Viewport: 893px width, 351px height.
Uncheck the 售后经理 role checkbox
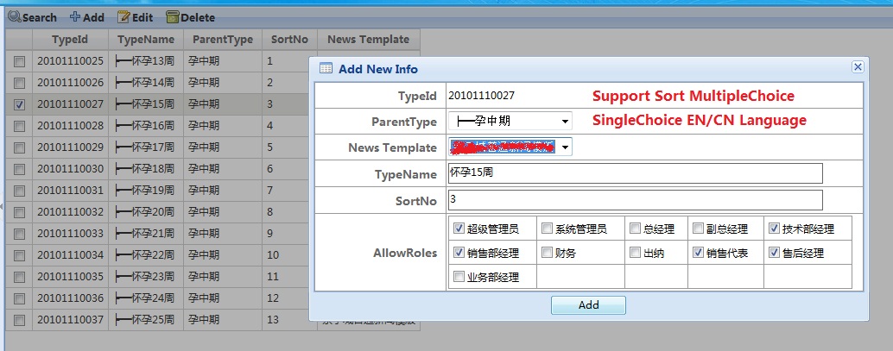coord(774,253)
